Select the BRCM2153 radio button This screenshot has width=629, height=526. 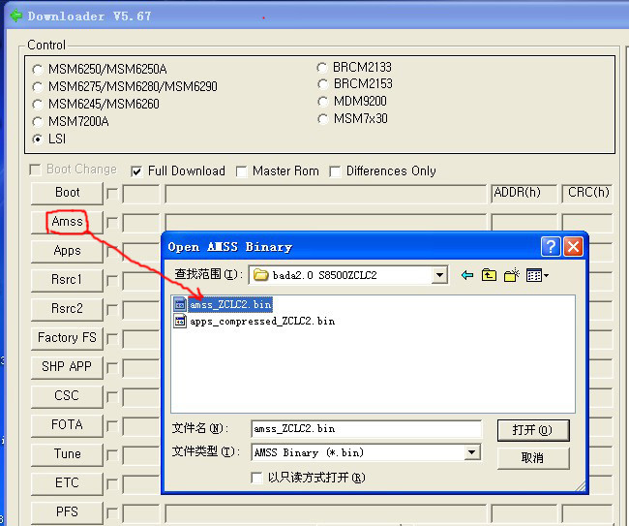click(322, 84)
